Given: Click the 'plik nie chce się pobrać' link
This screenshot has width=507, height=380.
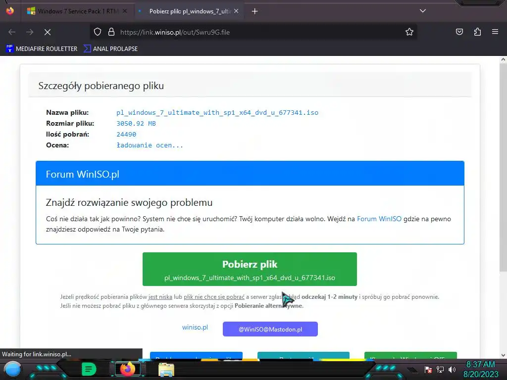Looking at the screenshot, I should pyautogui.click(x=214, y=297).
